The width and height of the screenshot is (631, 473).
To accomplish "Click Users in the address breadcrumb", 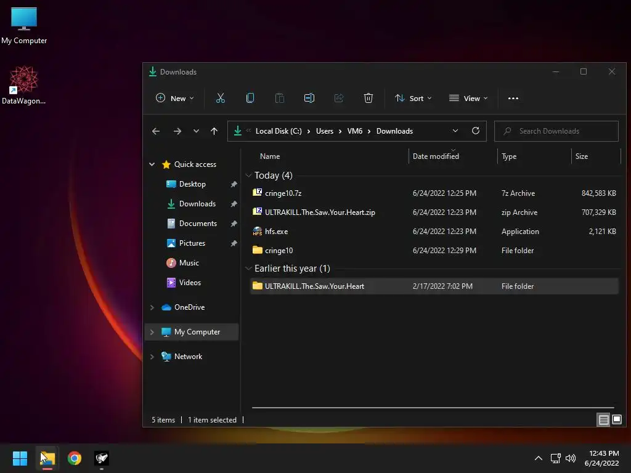I will (324, 131).
